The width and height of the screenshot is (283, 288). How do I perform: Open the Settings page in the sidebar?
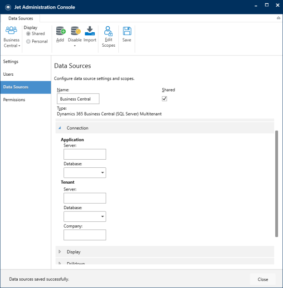pyautogui.click(x=25, y=62)
